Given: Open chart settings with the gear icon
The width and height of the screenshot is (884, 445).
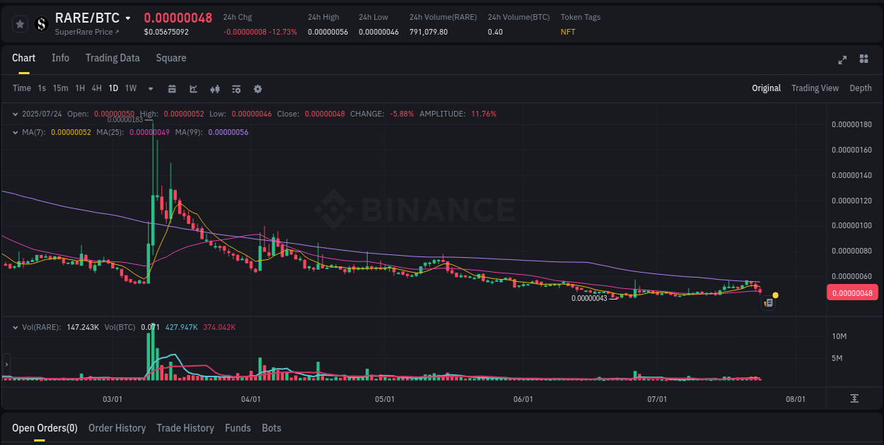Looking at the screenshot, I should coord(257,88).
